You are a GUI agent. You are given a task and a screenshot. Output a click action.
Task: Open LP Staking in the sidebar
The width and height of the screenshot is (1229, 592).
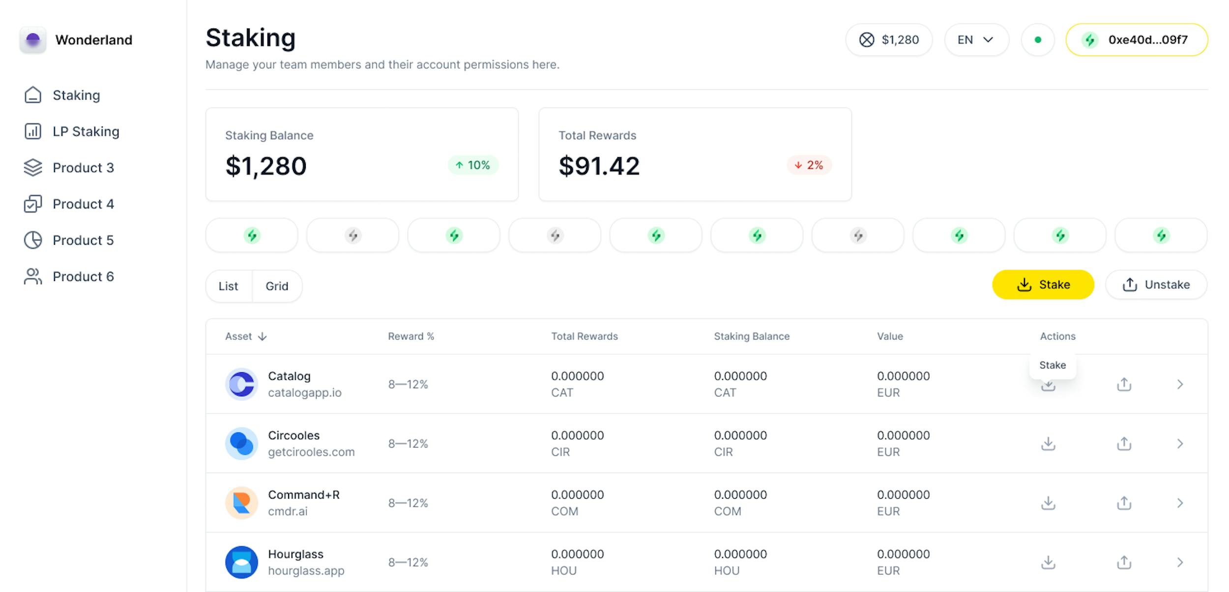click(86, 132)
